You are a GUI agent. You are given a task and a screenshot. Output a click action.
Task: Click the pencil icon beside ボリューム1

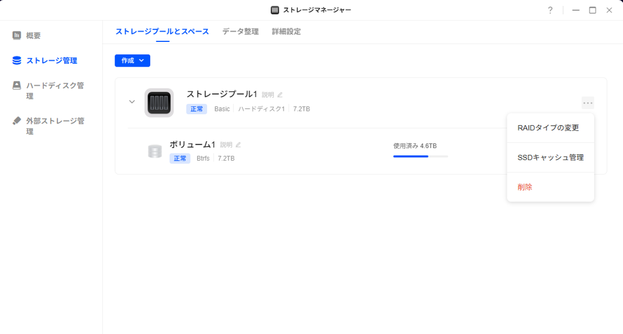point(238,145)
